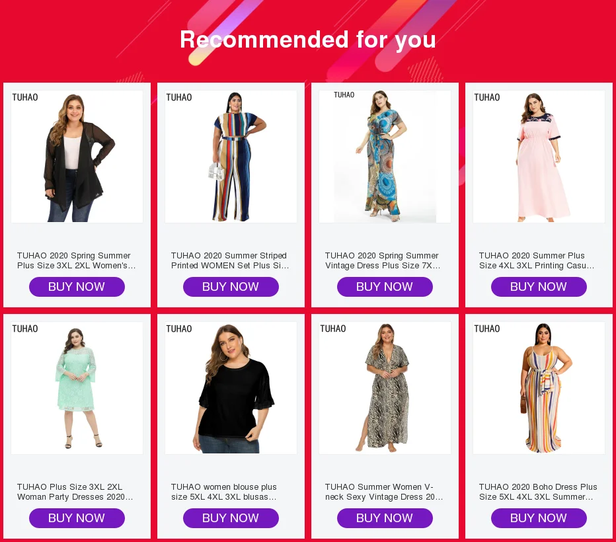
Task: Click BUY NOW for Plus Size 4XL 3XL Printing dress
Action: click(x=539, y=287)
